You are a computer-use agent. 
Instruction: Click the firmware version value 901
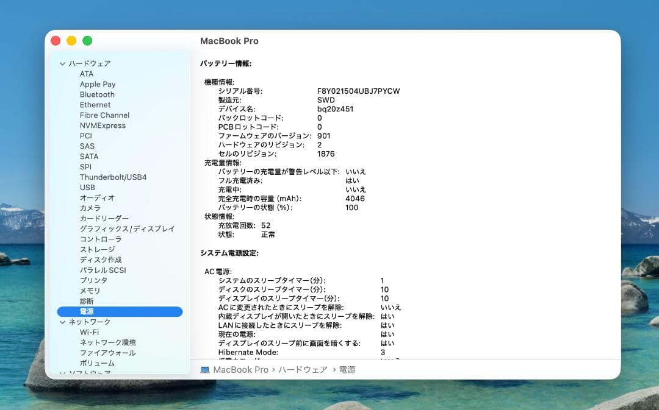pos(323,136)
